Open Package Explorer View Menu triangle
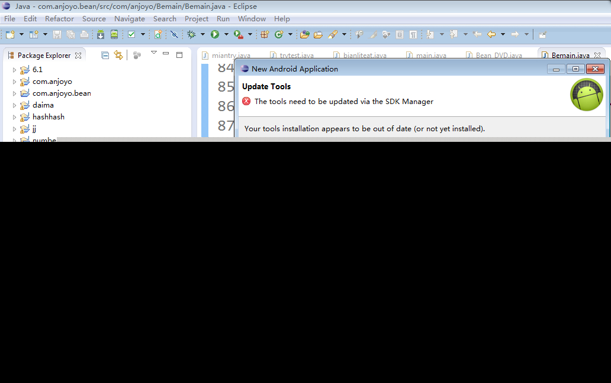The width and height of the screenshot is (611, 383). 154,53
